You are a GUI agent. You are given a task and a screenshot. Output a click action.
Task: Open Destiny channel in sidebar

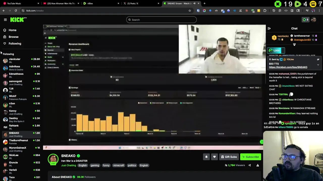point(21,119)
